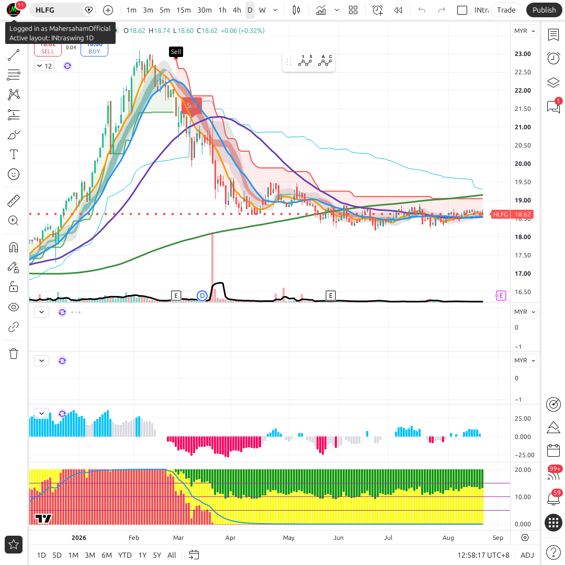Screen dimensions: 565x565
Task: Select the brush drawing tool
Action: point(14,135)
